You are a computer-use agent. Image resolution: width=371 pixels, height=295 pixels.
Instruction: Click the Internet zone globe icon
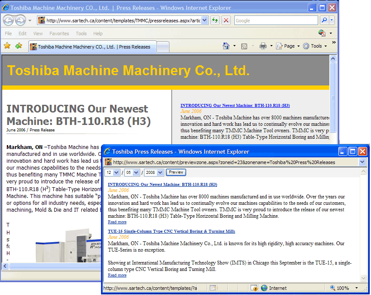(264, 288)
